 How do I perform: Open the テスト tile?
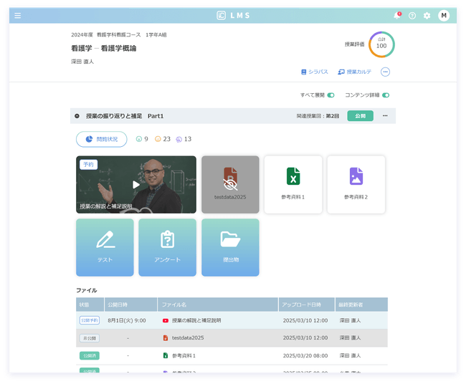(x=105, y=247)
